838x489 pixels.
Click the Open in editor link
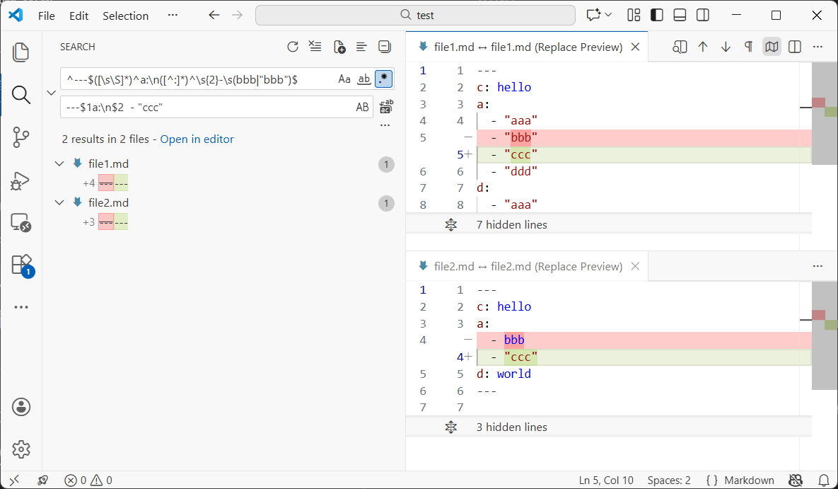pyautogui.click(x=197, y=139)
